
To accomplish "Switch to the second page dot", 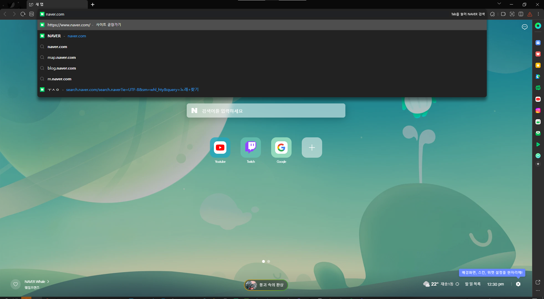I will point(269,261).
